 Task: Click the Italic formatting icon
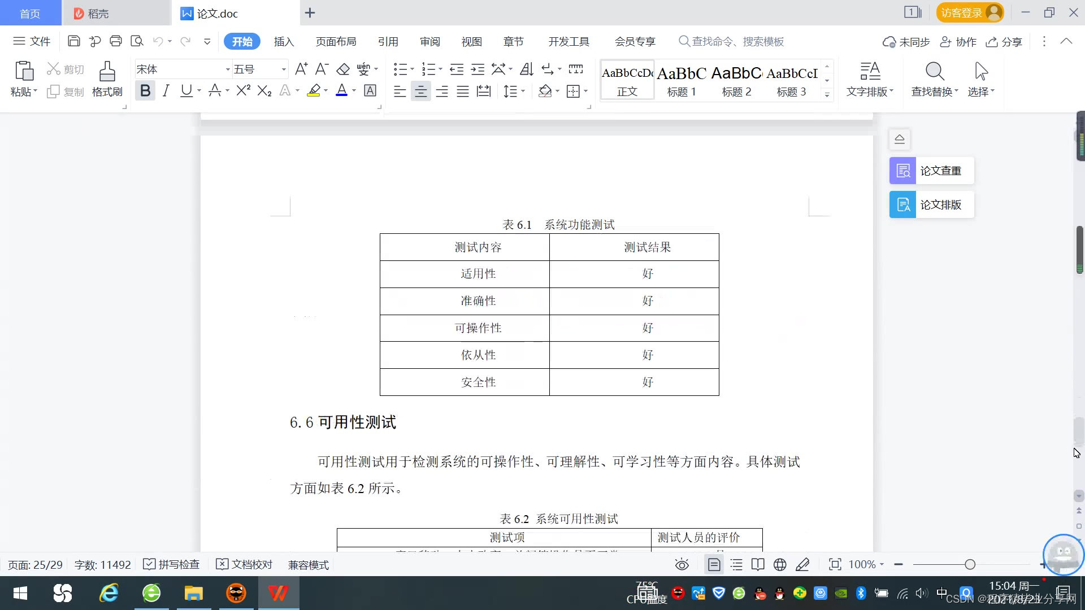click(166, 90)
